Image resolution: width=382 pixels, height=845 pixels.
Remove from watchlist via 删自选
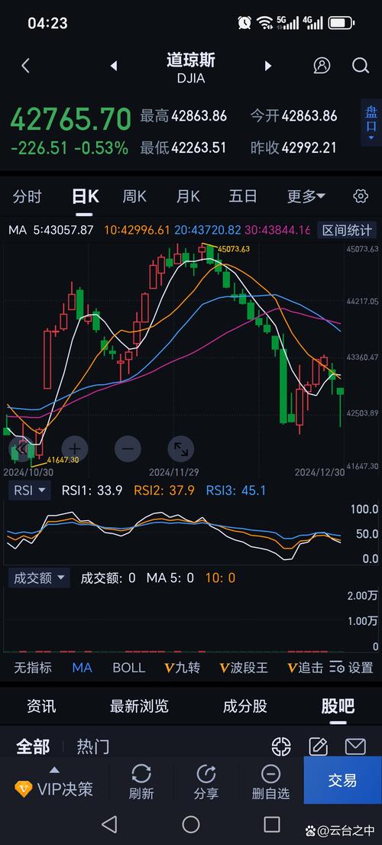click(x=270, y=782)
